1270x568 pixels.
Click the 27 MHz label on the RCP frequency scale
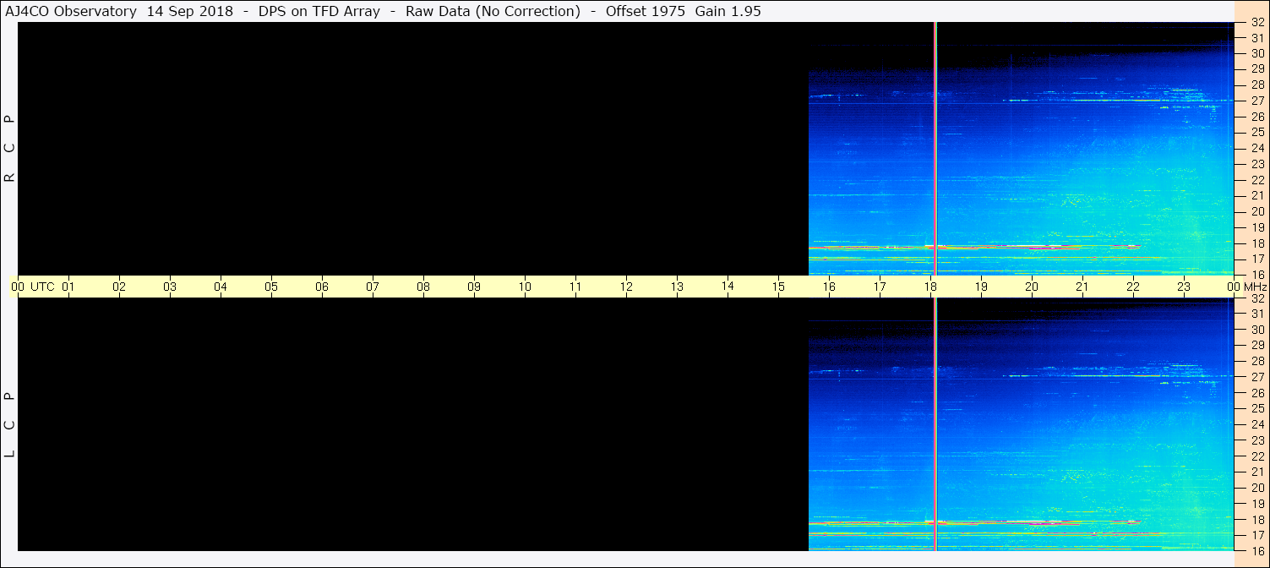point(1257,101)
